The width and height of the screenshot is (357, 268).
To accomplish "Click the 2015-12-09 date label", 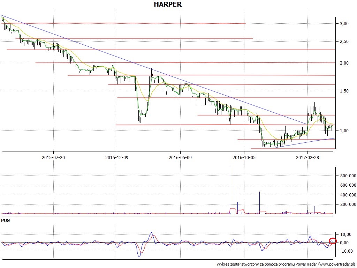I will [117, 157].
